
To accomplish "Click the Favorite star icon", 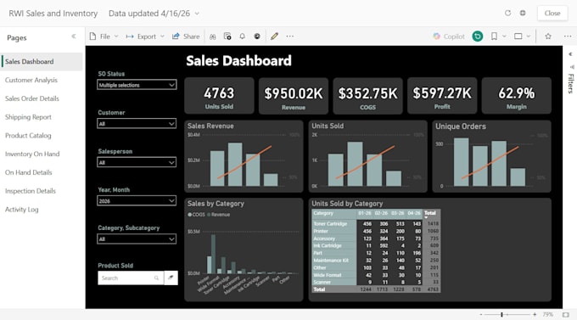I will pyautogui.click(x=548, y=36).
